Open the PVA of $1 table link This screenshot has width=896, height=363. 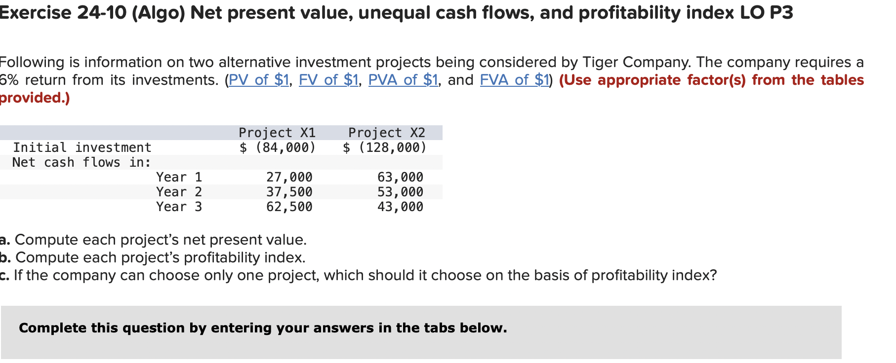pos(403,80)
